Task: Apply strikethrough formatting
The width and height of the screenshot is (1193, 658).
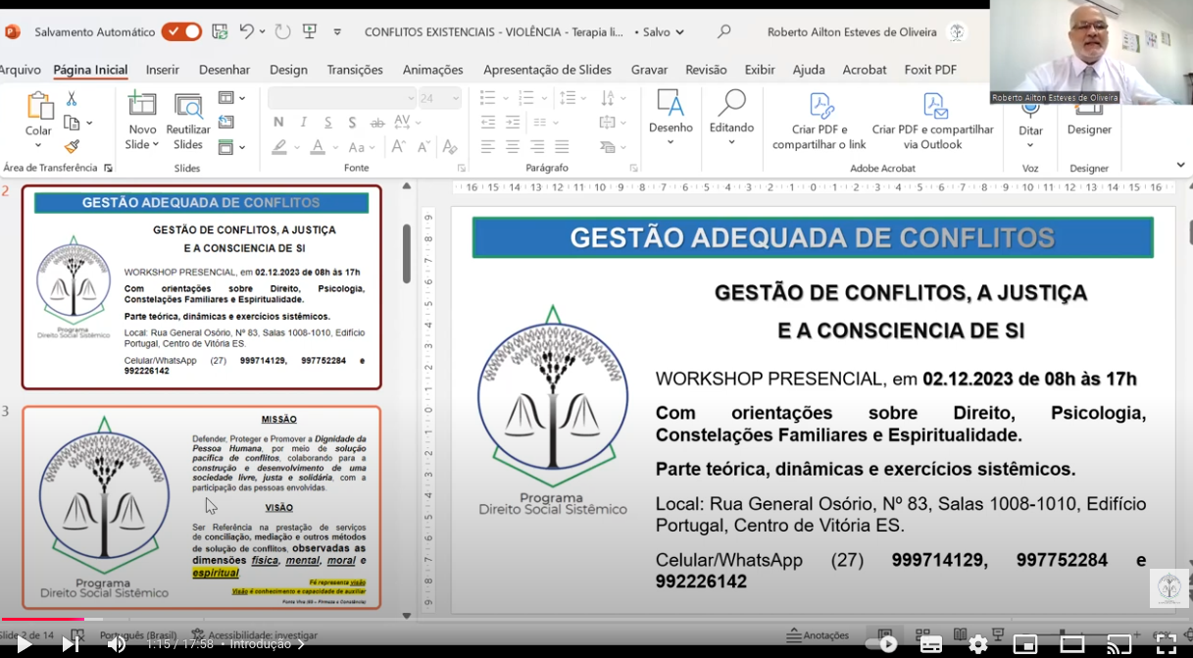Action: [x=377, y=124]
